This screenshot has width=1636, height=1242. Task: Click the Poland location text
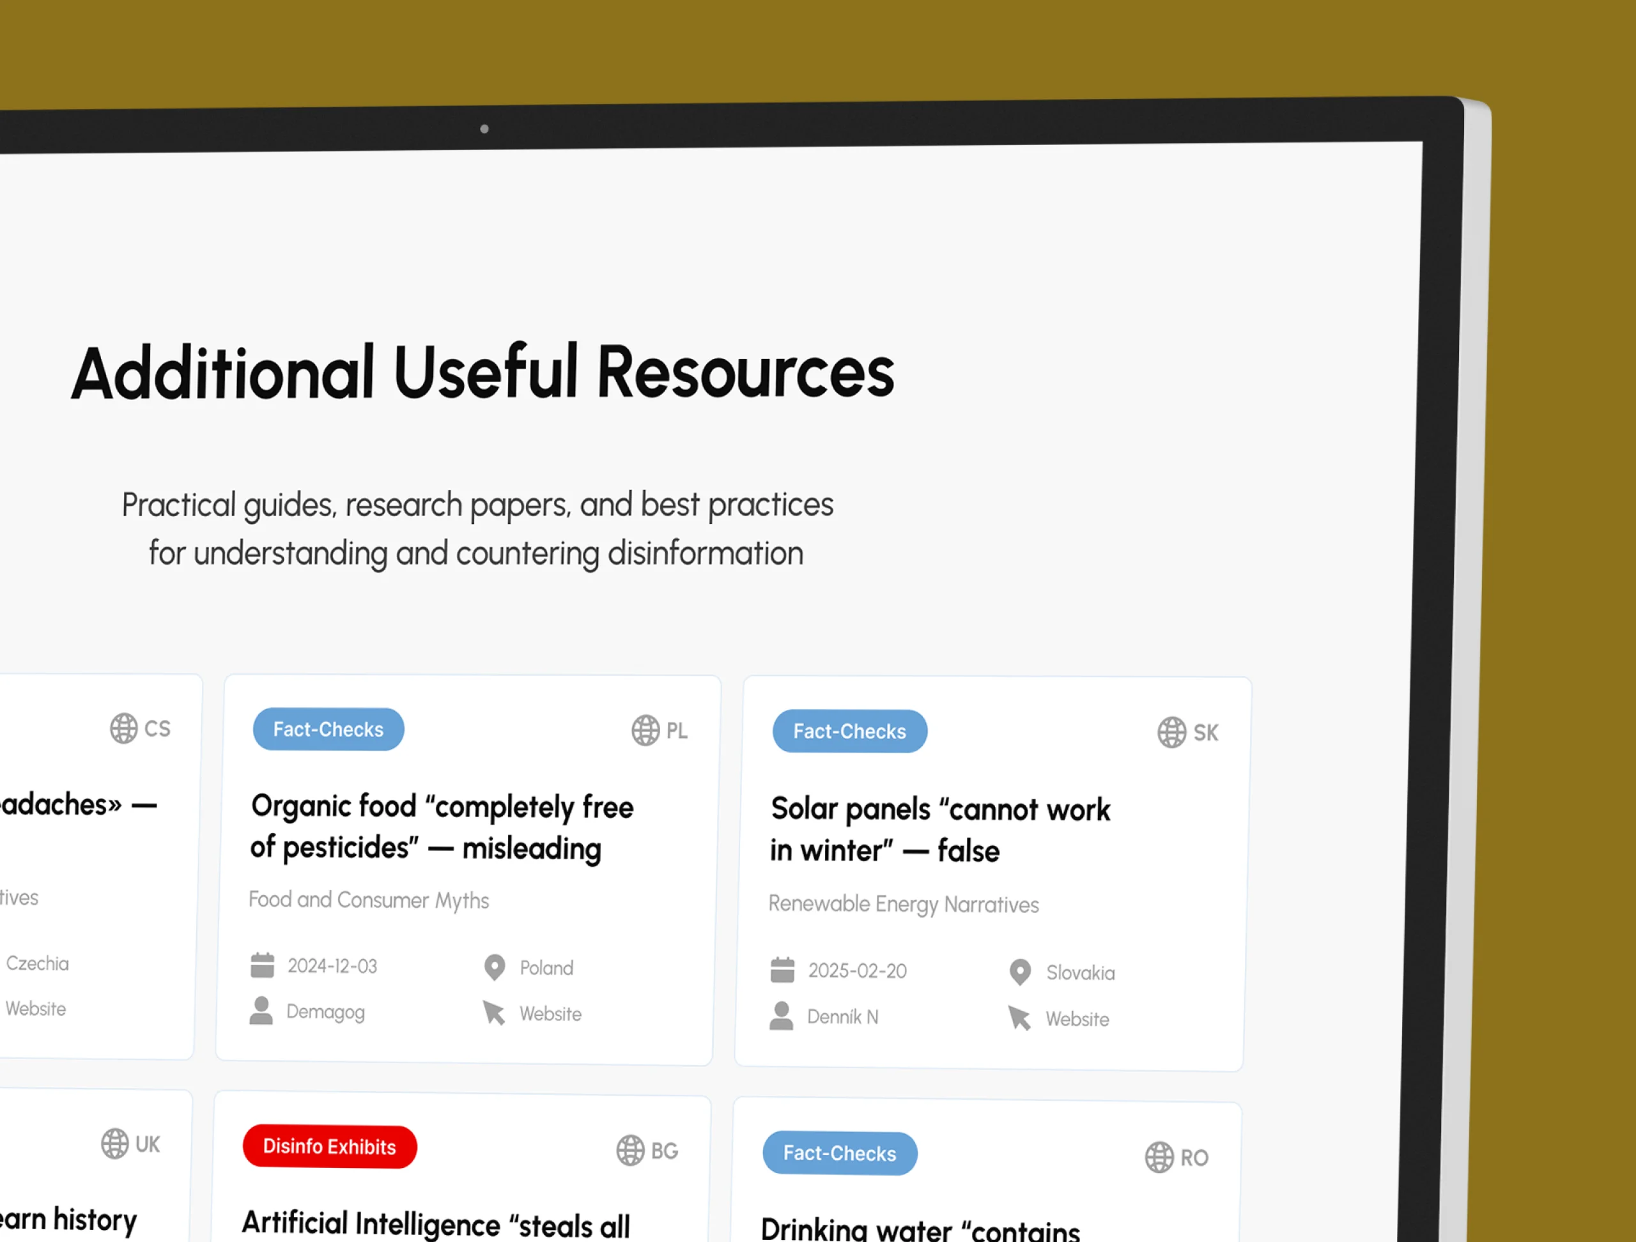tap(546, 968)
